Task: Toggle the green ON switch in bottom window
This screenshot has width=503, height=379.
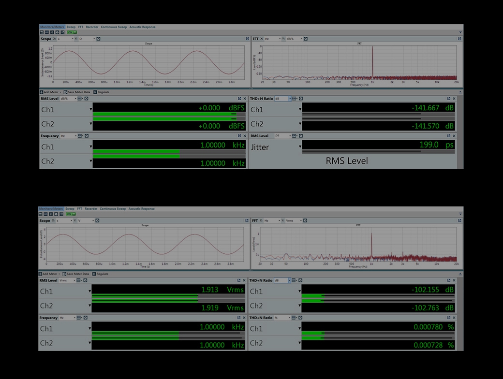Action: pos(71,214)
